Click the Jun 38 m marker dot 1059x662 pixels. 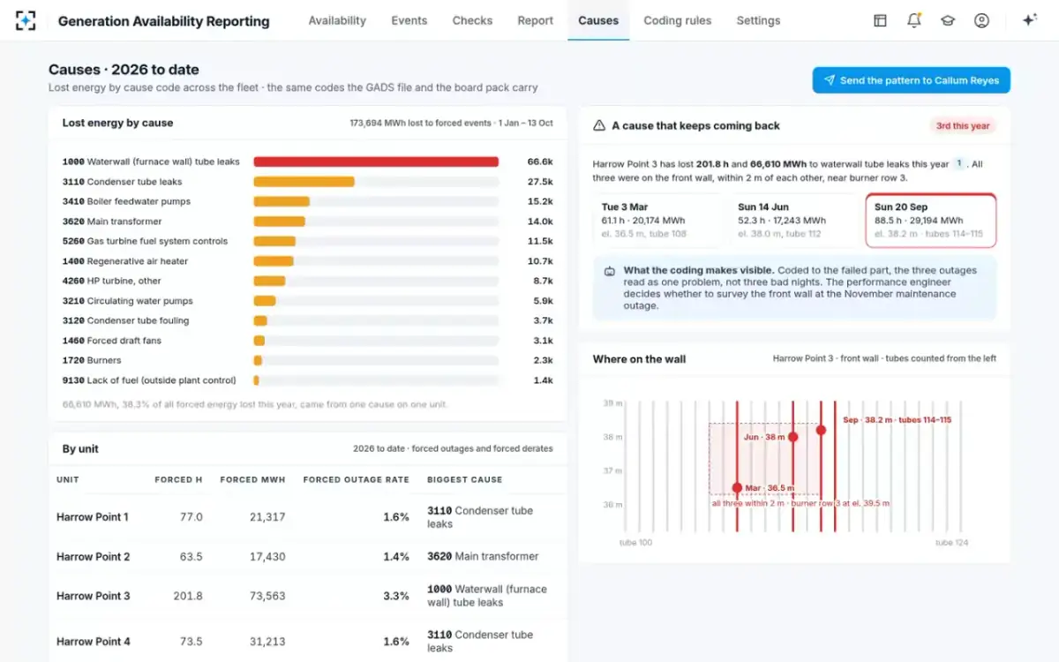pos(792,437)
